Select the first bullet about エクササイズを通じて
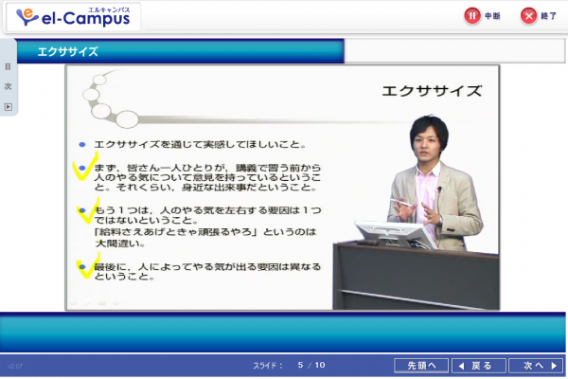568x379 pixels. click(x=199, y=145)
